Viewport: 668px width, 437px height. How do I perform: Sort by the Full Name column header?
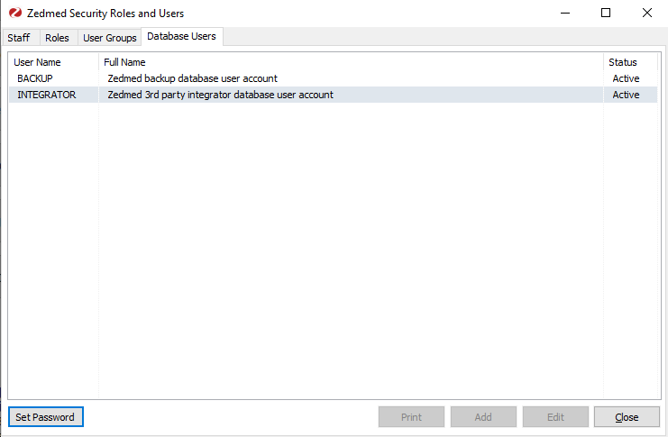coord(351,62)
